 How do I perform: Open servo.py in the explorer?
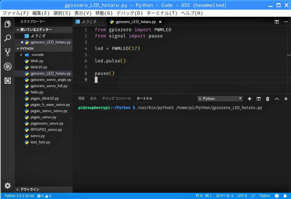(x=44, y=136)
